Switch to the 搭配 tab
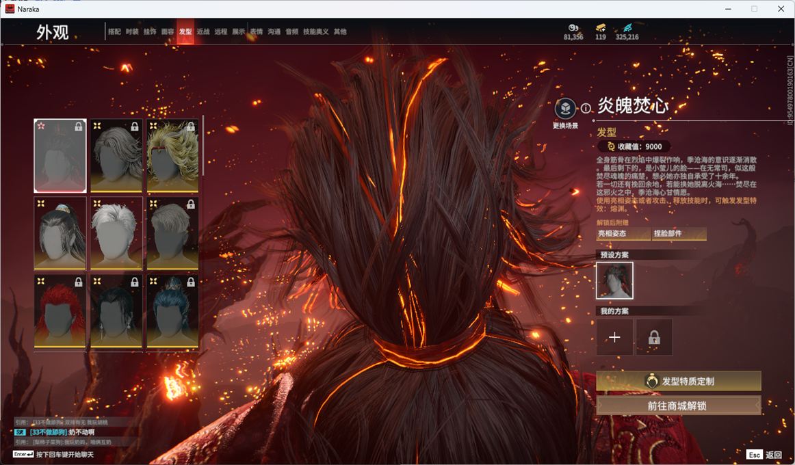 (114, 31)
